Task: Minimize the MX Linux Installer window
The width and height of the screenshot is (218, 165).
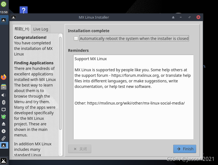Action: (x=181, y=17)
